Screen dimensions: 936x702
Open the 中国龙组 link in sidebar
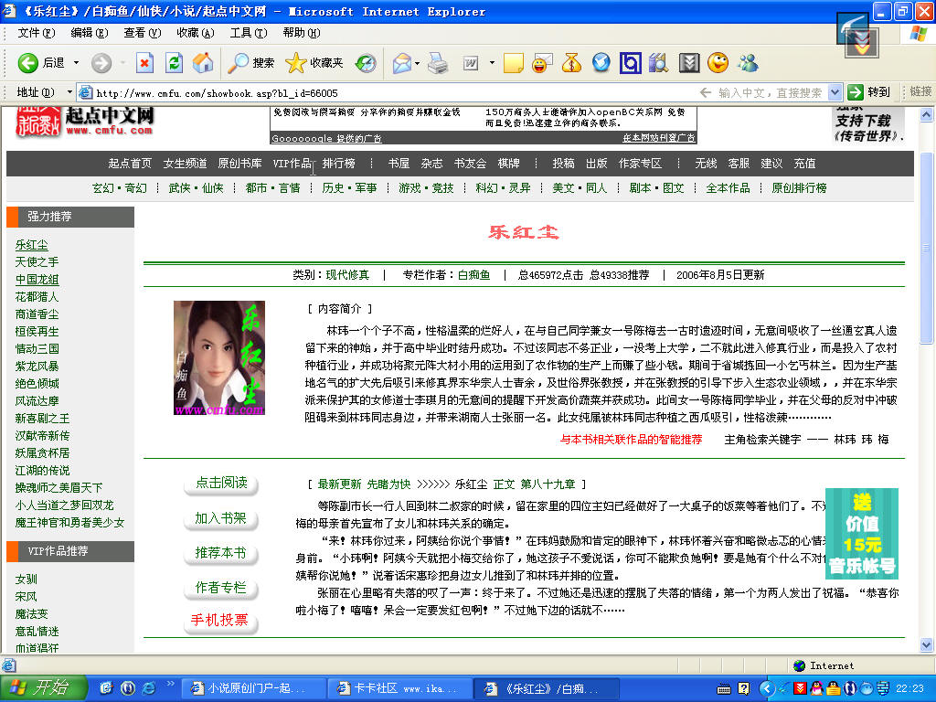[37, 280]
